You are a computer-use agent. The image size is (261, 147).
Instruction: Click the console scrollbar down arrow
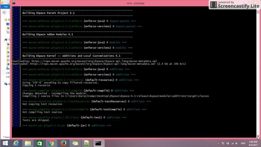coord(258,136)
